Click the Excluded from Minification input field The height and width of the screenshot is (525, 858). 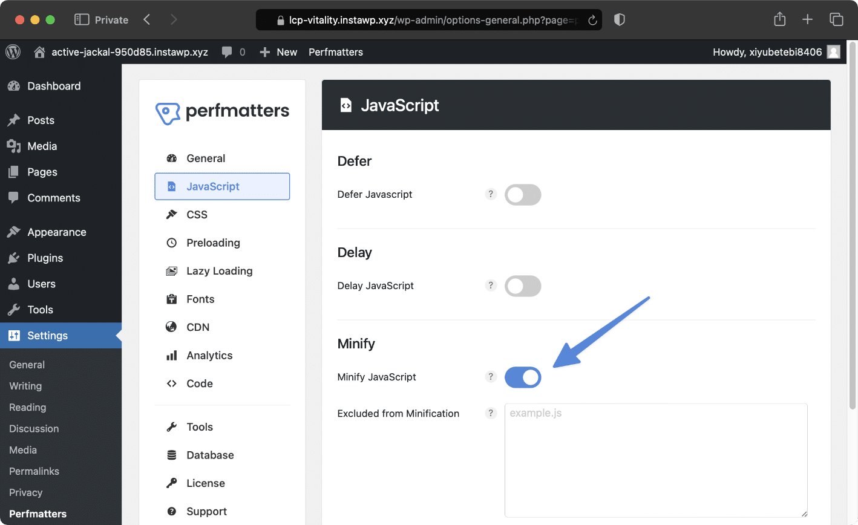tap(656, 460)
